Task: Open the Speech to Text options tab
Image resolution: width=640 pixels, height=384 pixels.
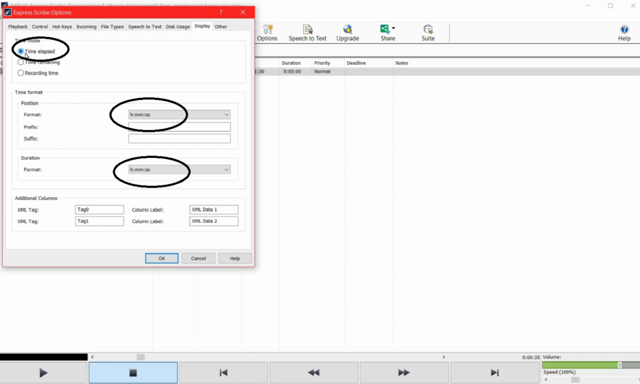Action: [145, 26]
